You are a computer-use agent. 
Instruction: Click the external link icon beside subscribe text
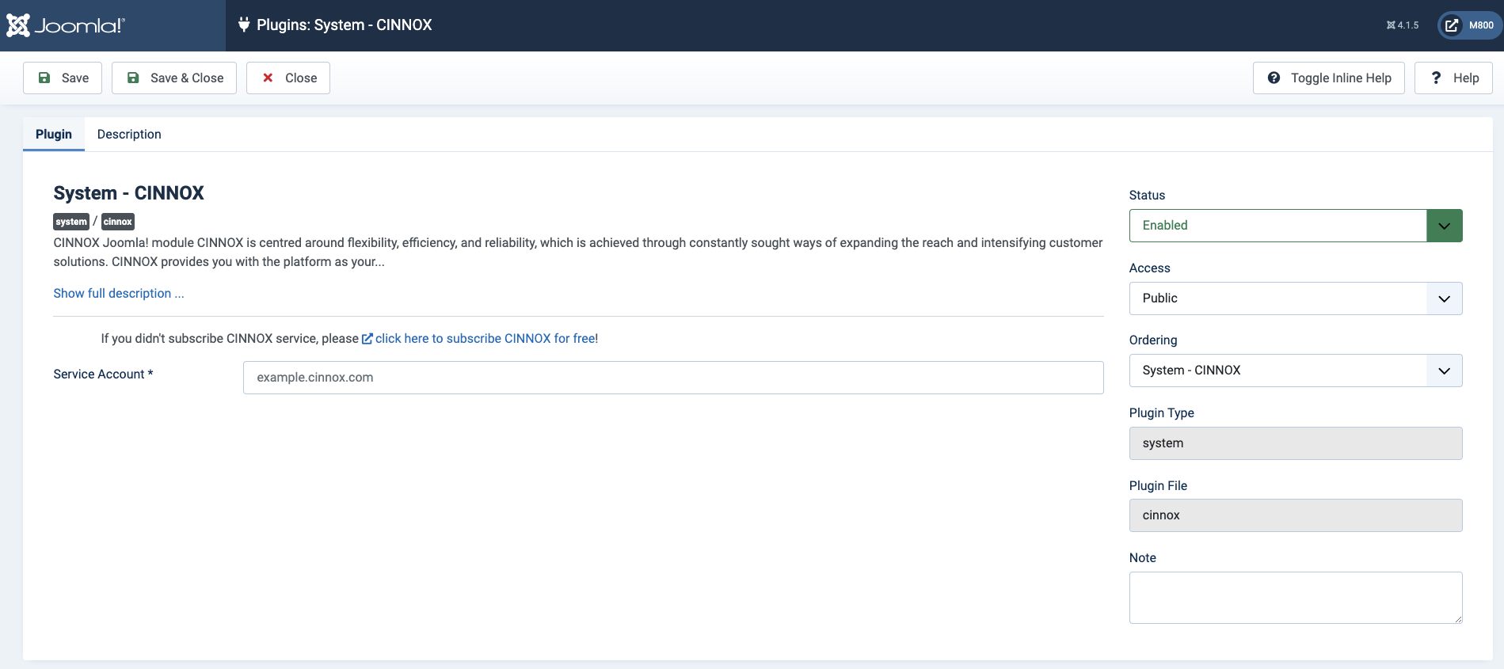pos(367,339)
